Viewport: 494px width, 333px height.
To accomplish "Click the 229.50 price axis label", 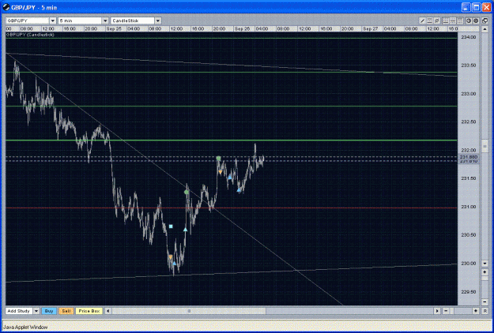I will point(469,292).
